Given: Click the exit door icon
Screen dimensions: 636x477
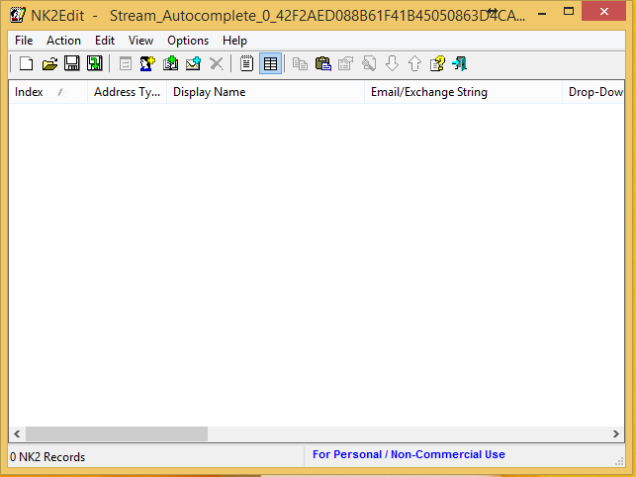Looking at the screenshot, I should [460, 63].
